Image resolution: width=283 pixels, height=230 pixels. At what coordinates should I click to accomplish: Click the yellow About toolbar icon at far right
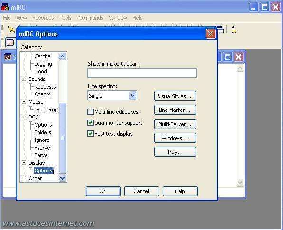click(x=234, y=30)
